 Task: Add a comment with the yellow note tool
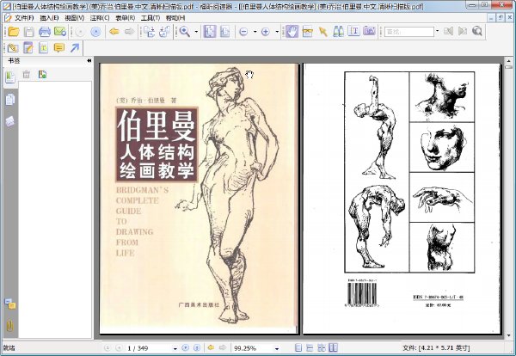(58, 48)
